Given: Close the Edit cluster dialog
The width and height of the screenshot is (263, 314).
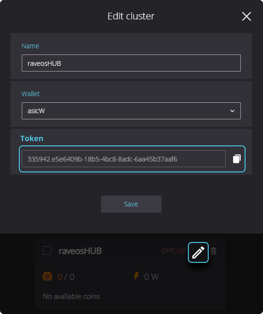Looking at the screenshot, I should [246, 16].
